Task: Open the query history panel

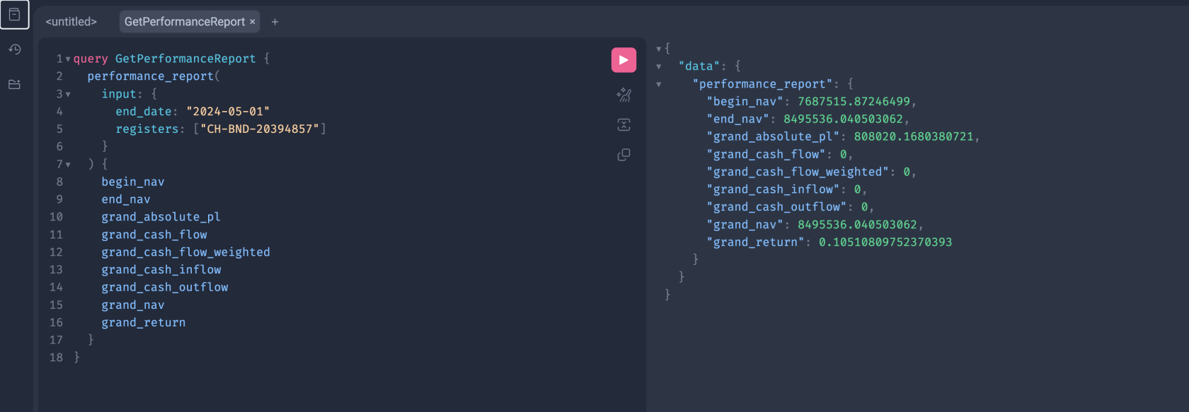Action: pos(14,49)
